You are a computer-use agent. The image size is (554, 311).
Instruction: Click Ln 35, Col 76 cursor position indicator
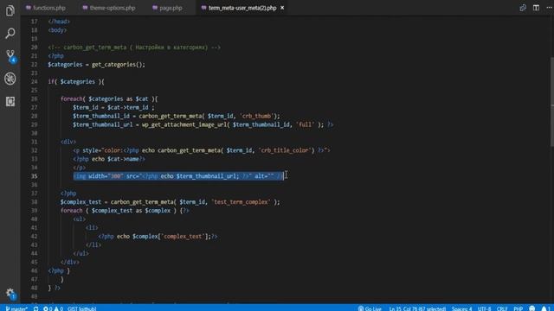(x=417, y=308)
